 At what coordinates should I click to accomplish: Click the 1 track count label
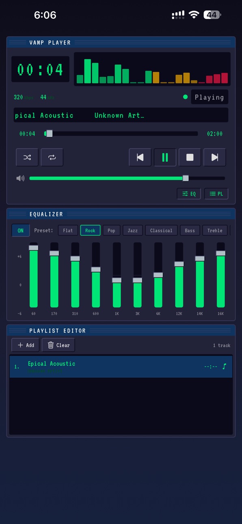click(x=222, y=345)
